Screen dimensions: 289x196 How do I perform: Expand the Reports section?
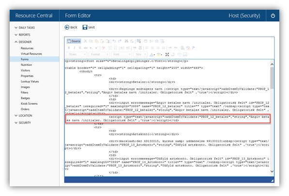[22, 35]
